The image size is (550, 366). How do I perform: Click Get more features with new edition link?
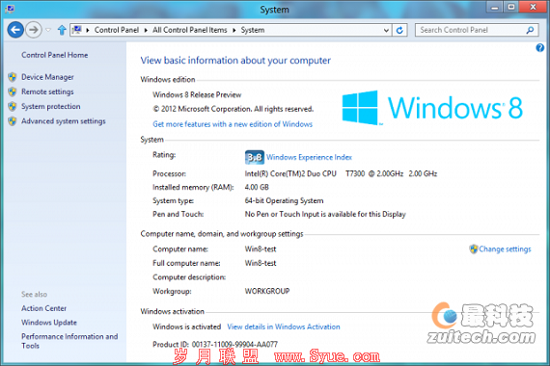coord(233,124)
